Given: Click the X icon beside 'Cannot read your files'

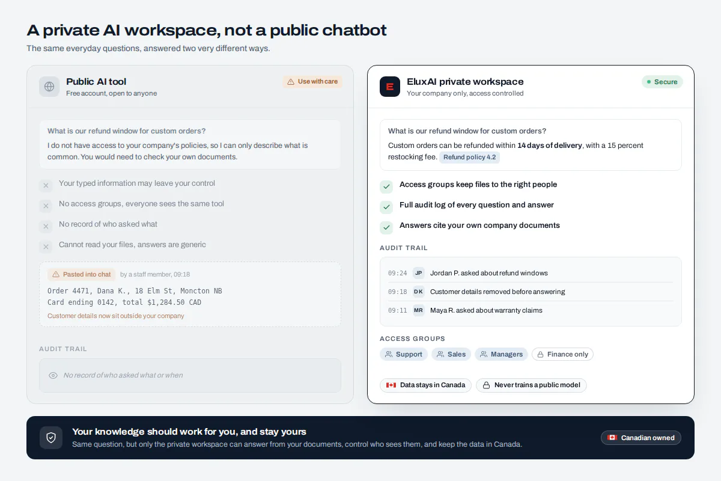Looking at the screenshot, I should pos(46,247).
